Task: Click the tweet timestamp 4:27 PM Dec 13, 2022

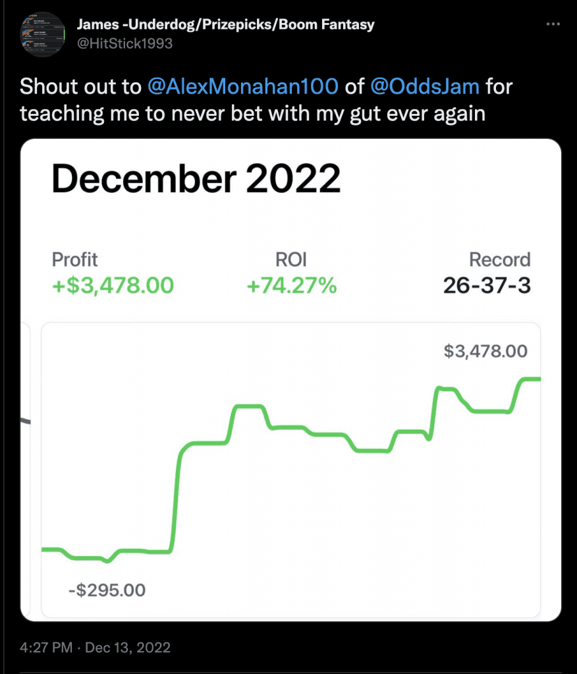Action: 95,648
